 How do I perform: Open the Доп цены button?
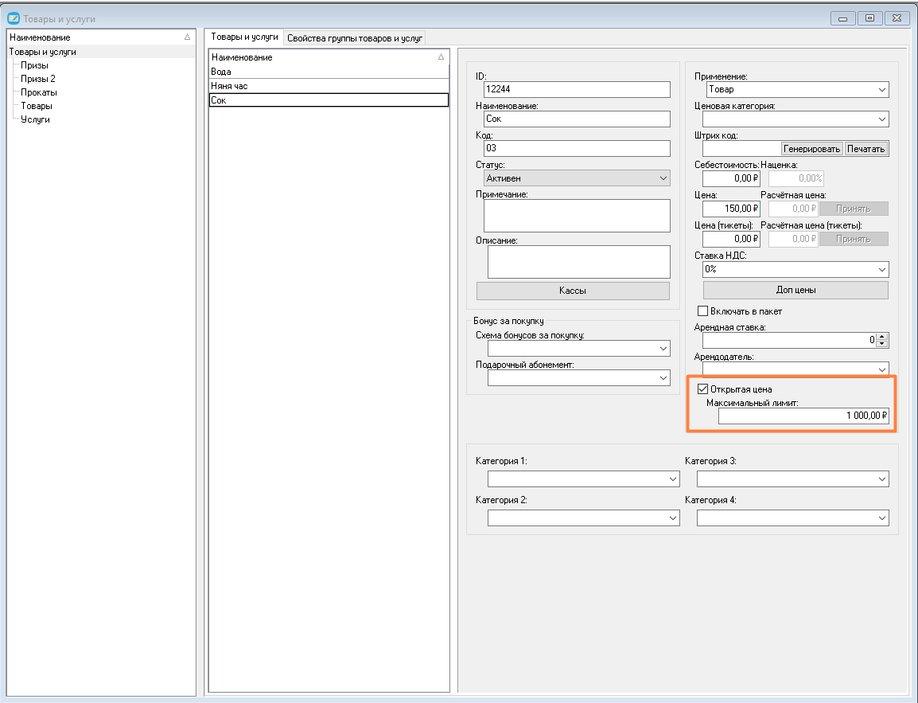click(x=795, y=290)
